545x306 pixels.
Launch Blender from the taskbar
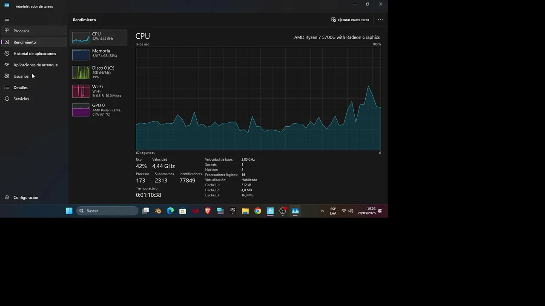coord(158,211)
